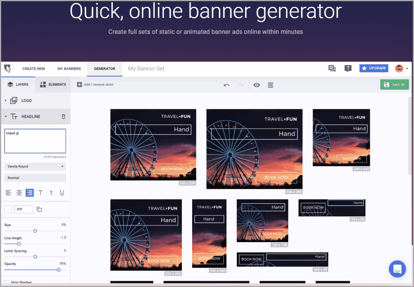Open the Varela Round font dropdown
The width and height of the screenshot is (414, 287).
point(35,166)
